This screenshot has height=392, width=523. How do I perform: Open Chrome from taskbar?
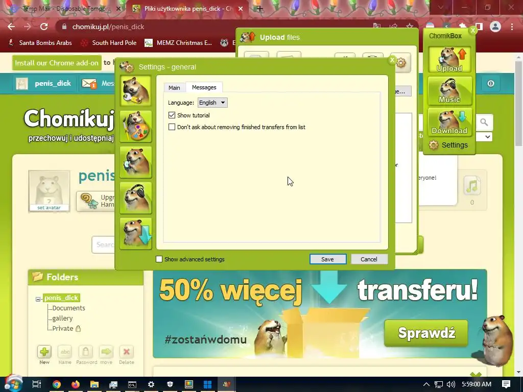pyautogui.click(x=57, y=384)
